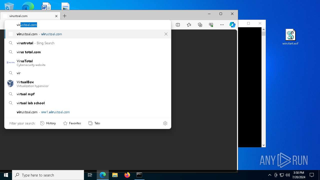Screen dimensions: 320x180
Task: Open a new tab with plus button
Action: point(64,16)
